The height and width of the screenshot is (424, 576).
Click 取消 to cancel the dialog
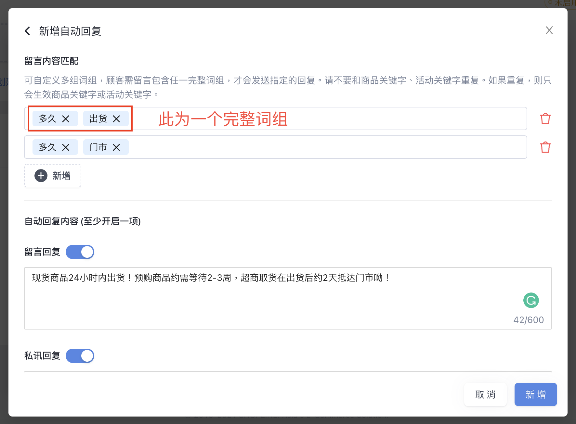click(485, 394)
